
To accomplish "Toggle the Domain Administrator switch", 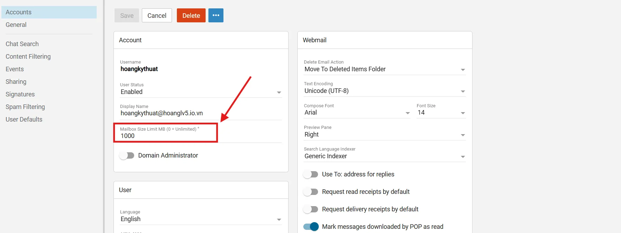I will point(126,155).
